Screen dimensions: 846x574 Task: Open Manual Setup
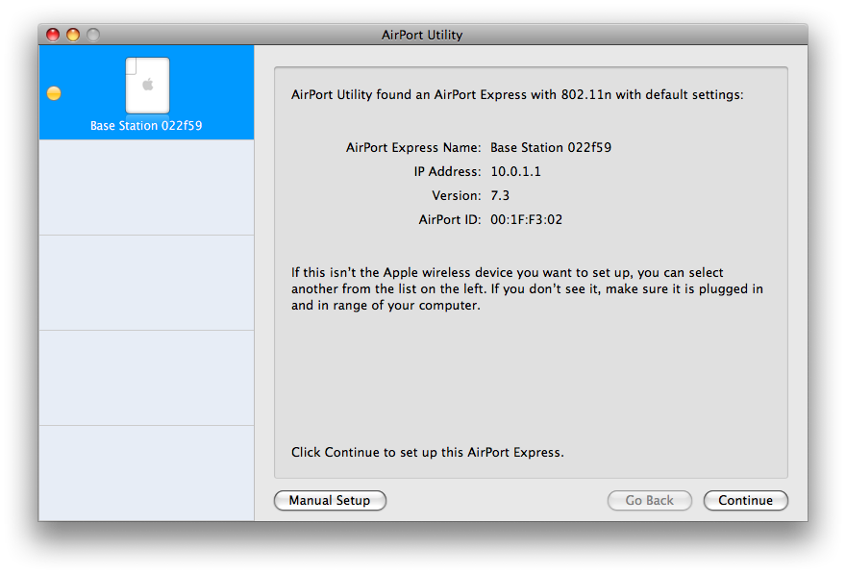pyautogui.click(x=330, y=500)
